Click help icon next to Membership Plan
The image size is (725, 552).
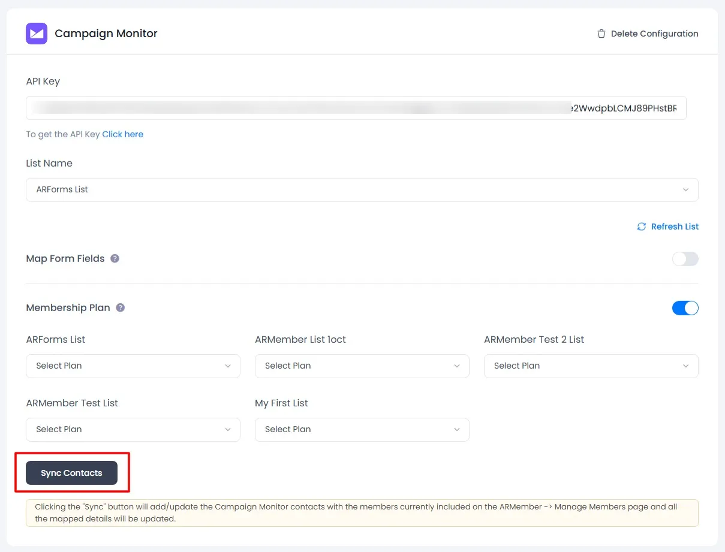[121, 308]
